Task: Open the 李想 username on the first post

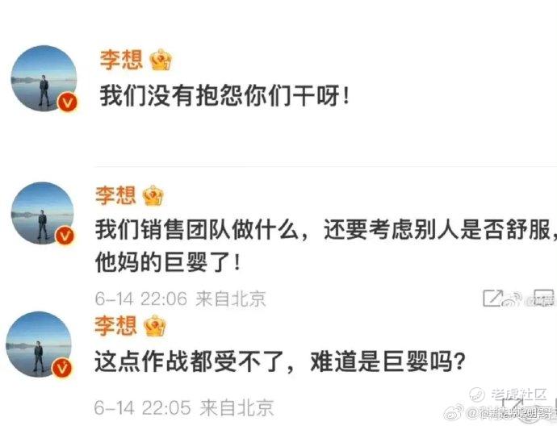Action: (x=121, y=60)
